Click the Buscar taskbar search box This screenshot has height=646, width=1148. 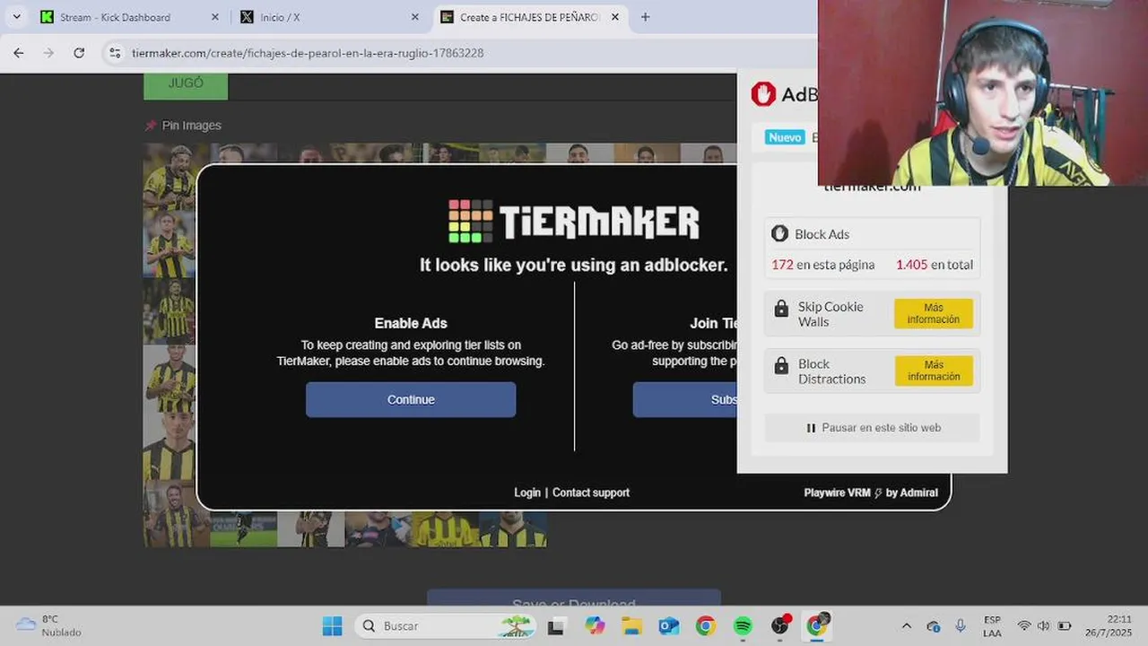point(447,625)
